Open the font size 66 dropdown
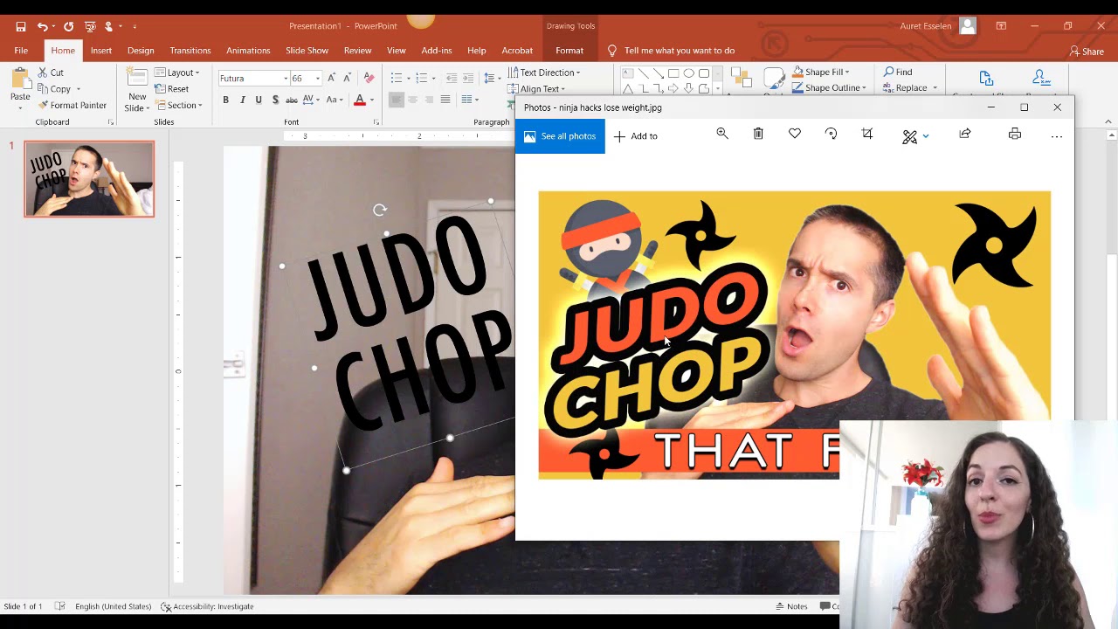 click(x=318, y=79)
